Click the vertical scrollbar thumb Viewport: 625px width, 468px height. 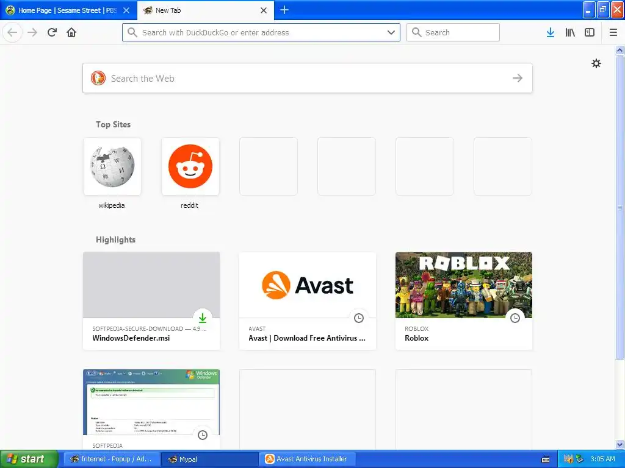click(x=620, y=207)
